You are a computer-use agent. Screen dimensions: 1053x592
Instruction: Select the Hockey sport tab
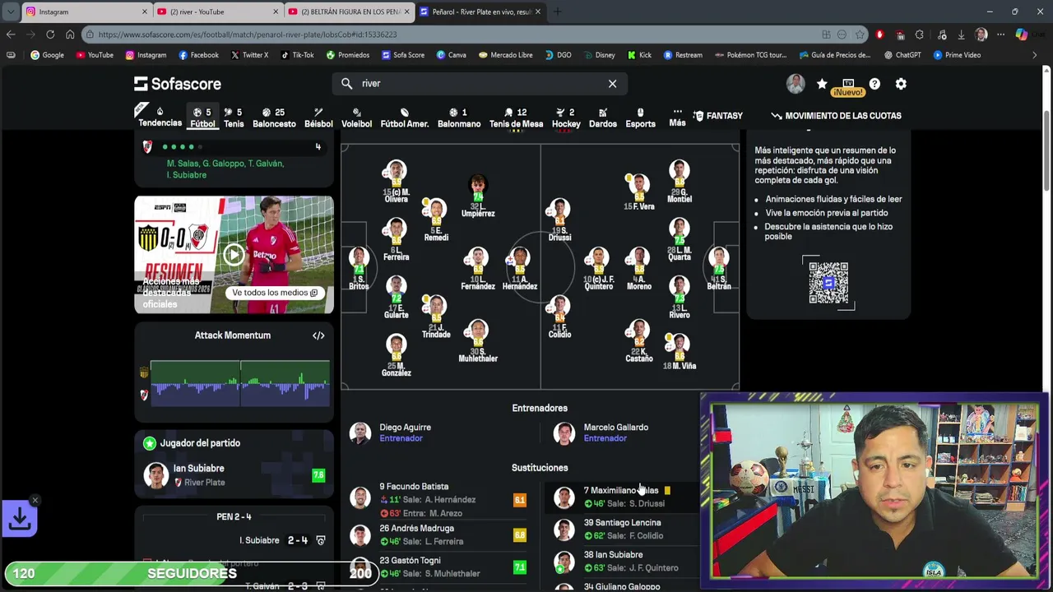tap(566, 118)
